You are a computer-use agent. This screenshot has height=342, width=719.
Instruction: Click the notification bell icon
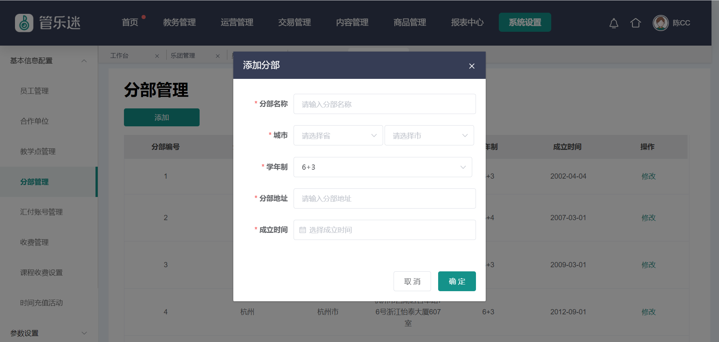613,23
